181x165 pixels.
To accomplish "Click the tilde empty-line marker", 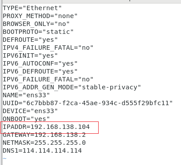I will (x=4, y=158).
